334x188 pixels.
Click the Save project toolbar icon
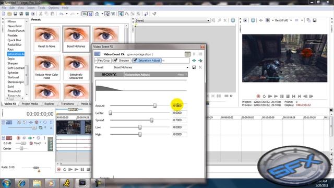pyautogui.click(x=15, y=14)
